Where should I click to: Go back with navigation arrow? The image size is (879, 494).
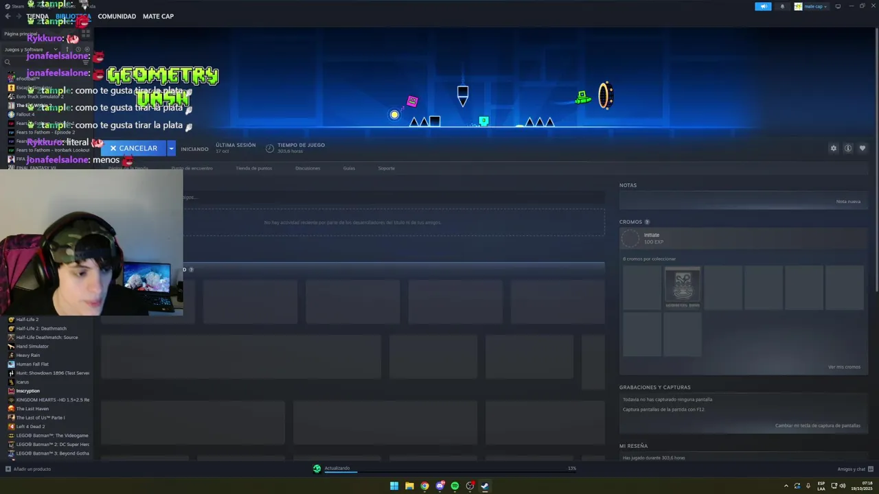(x=8, y=16)
